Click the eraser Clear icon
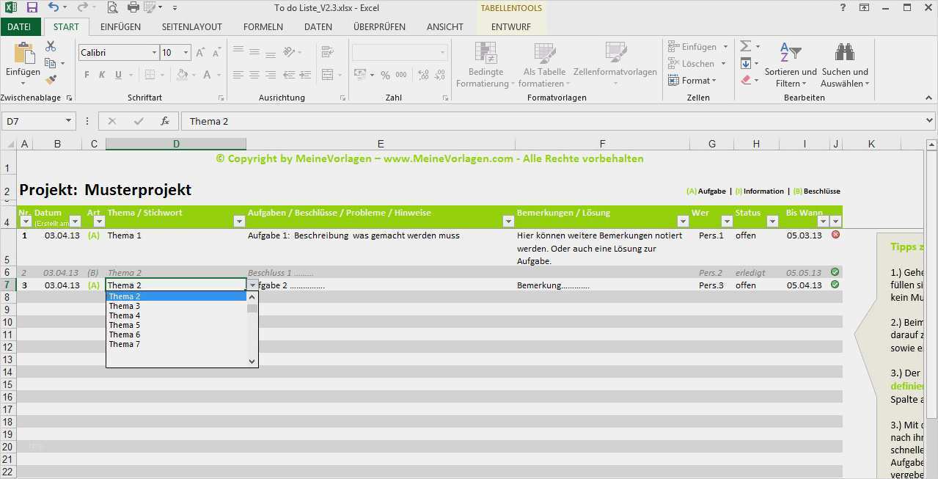The height and width of the screenshot is (479, 938). click(746, 80)
